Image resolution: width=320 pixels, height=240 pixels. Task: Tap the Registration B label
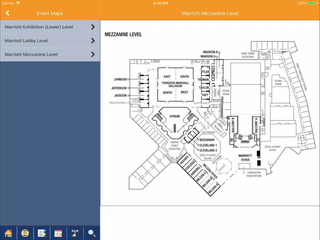(x=118, y=103)
